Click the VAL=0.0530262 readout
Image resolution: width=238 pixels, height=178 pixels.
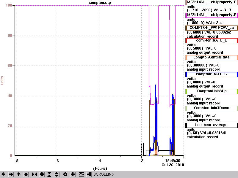pos(218,32)
